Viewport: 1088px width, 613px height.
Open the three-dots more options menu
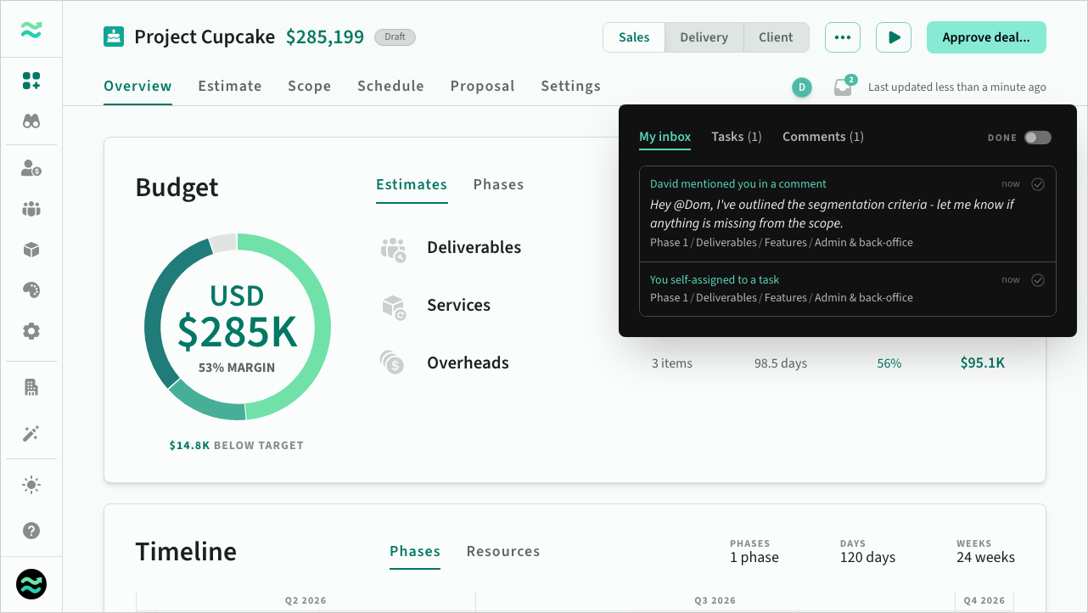(842, 37)
